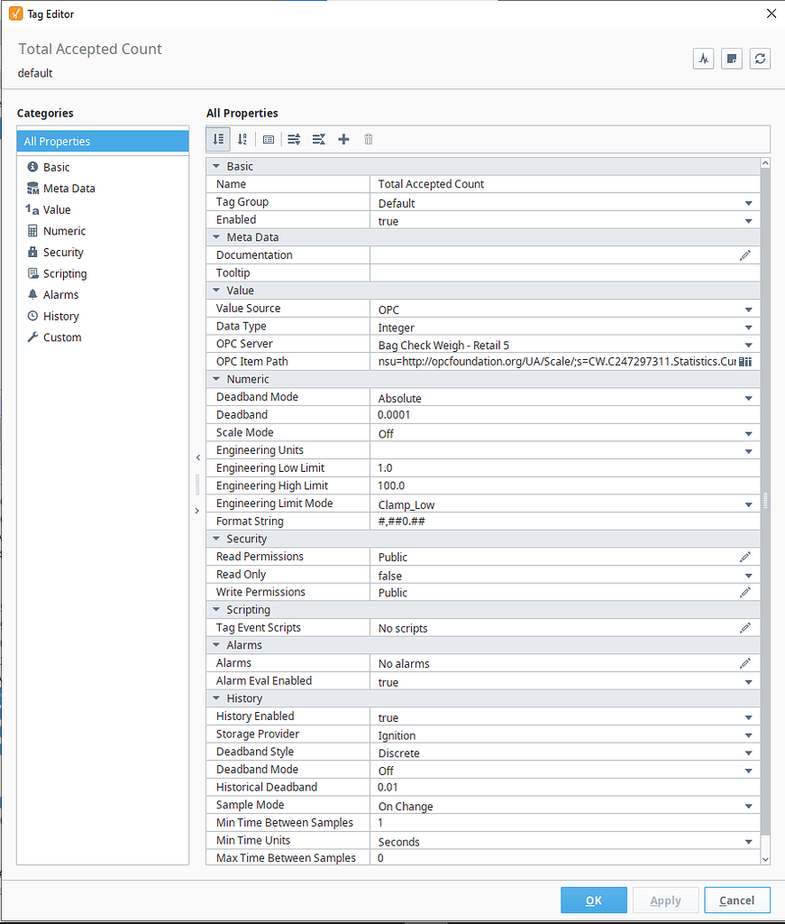785x924 pixels.
Task: Add a custom property using the plus icon
Action: pyautogui.click(x=343, y=139)
